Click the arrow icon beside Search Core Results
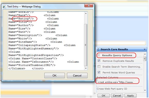The image size is (149, 98). point(98,49)
